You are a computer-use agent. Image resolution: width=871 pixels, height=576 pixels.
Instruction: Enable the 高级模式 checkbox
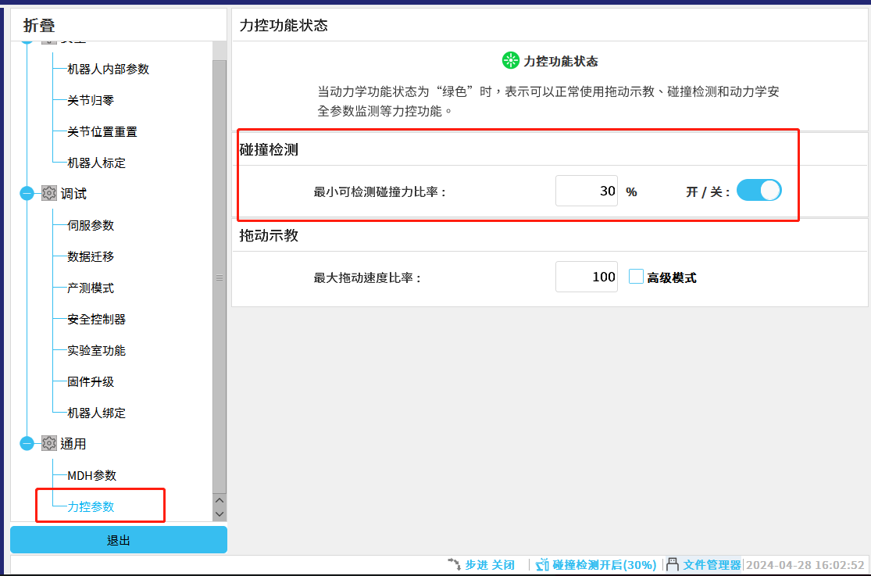point(636,277)
